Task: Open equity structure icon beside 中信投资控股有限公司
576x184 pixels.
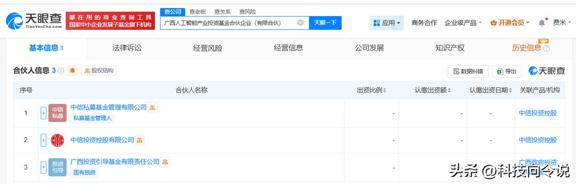Action: [140, 140]
